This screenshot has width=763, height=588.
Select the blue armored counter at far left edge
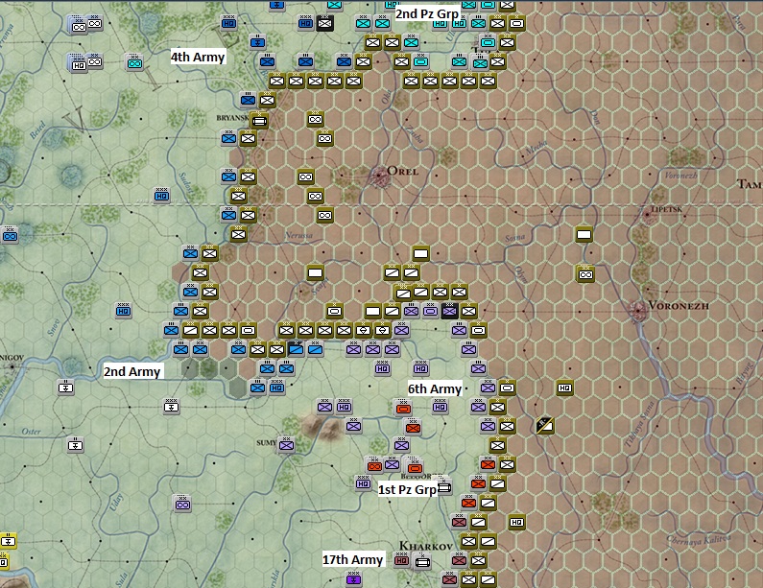[x=10, y=236]
